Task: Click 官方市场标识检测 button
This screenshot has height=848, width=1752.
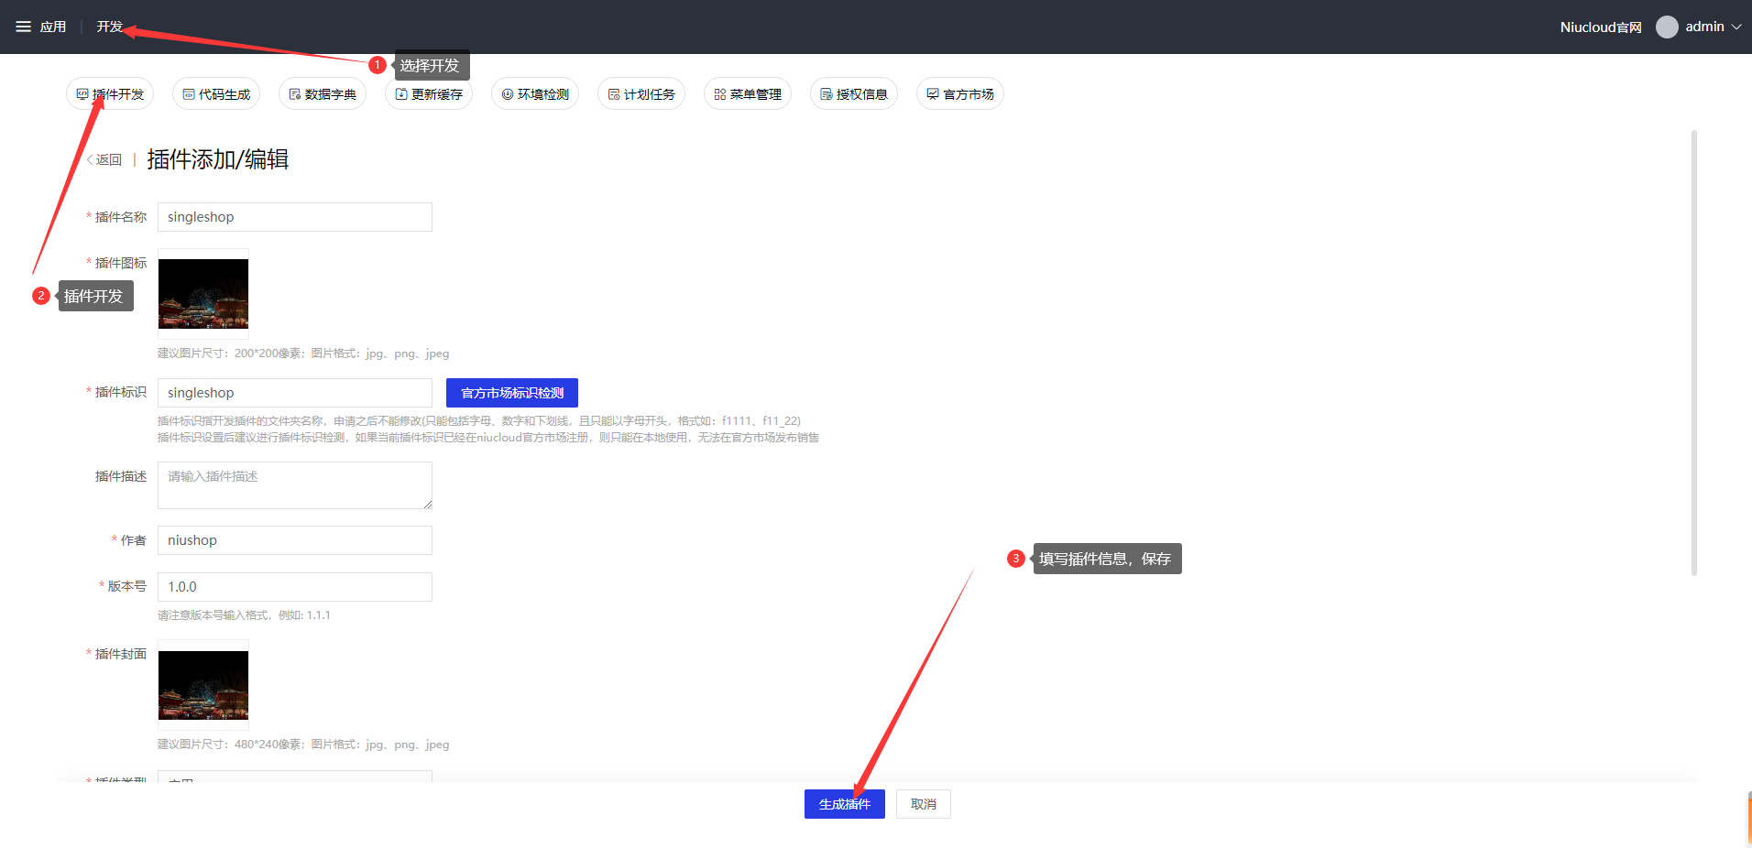Action: [512, 393]
